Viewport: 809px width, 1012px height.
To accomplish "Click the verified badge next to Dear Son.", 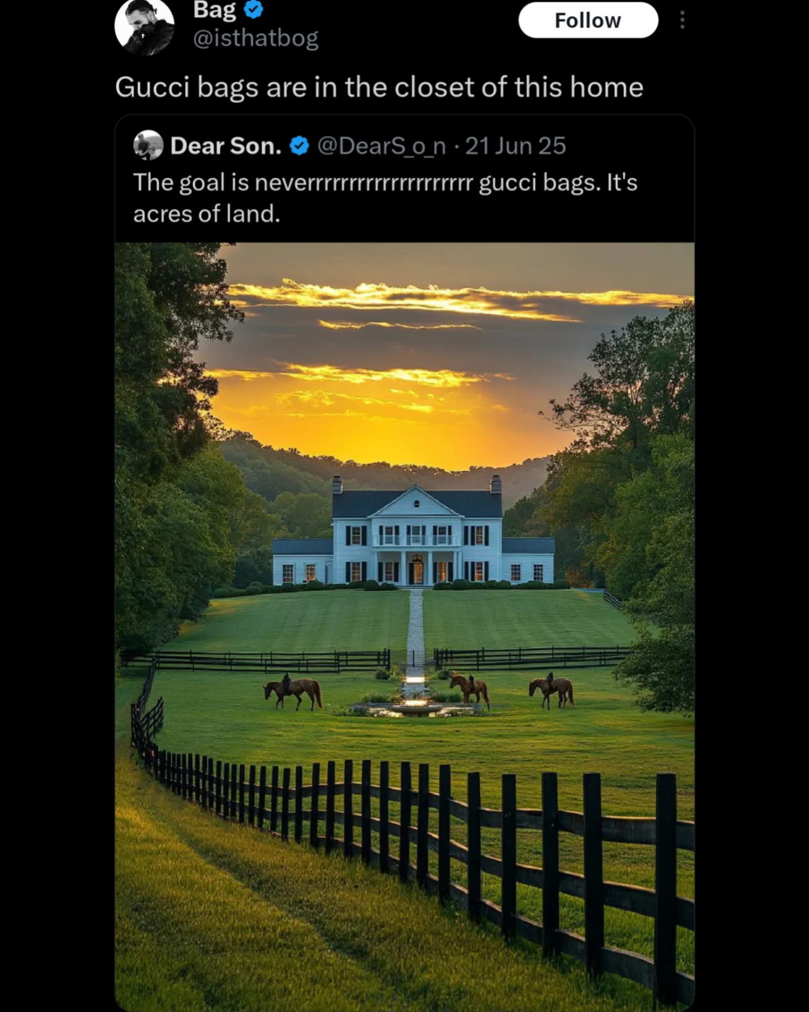I will [299, 146].
